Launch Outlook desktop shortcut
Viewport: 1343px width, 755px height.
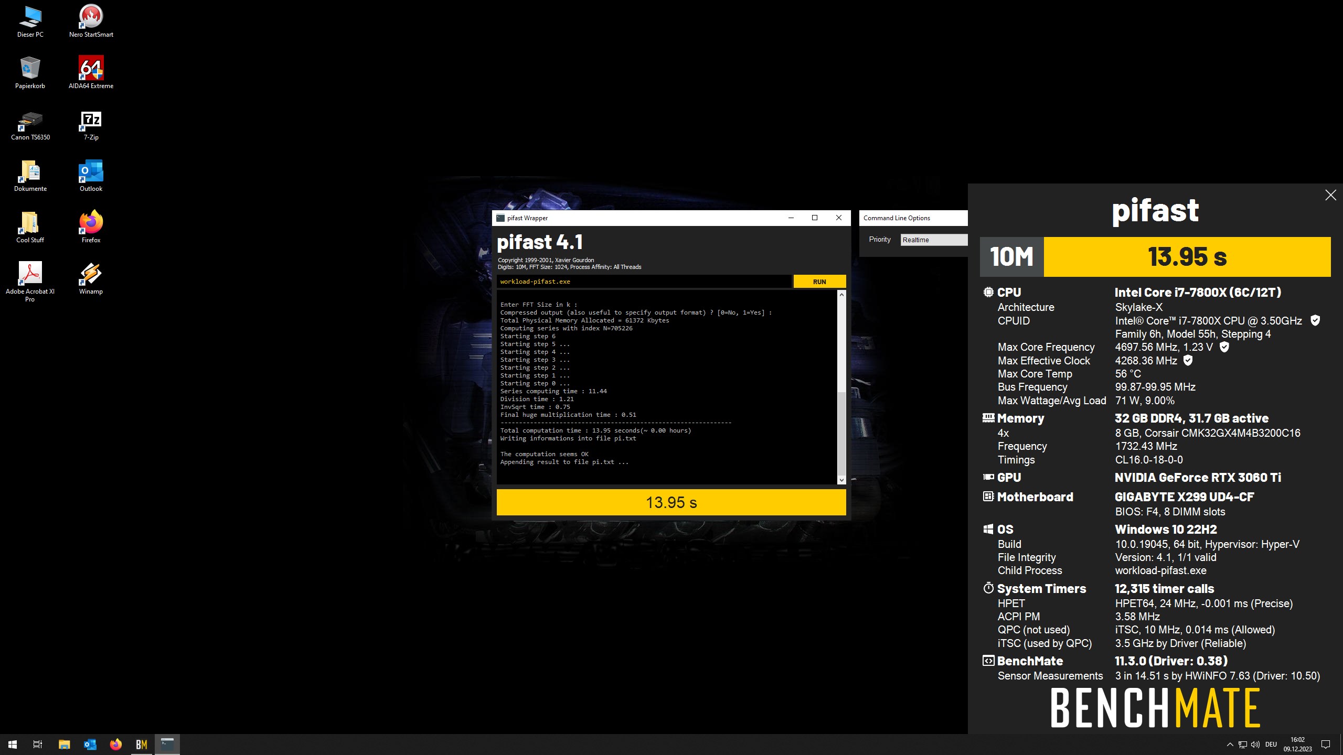click(x=91, y=176)
